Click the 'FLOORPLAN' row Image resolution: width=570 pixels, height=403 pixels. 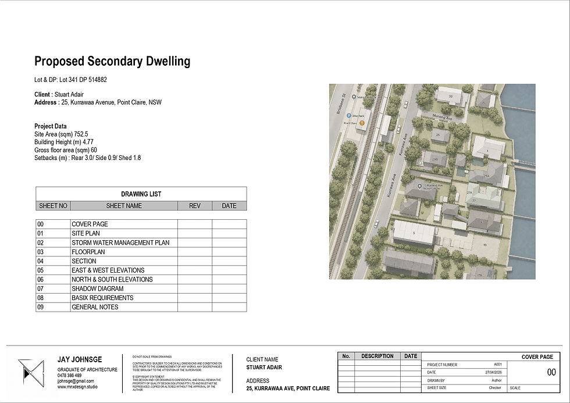click(x=141, y=252)
